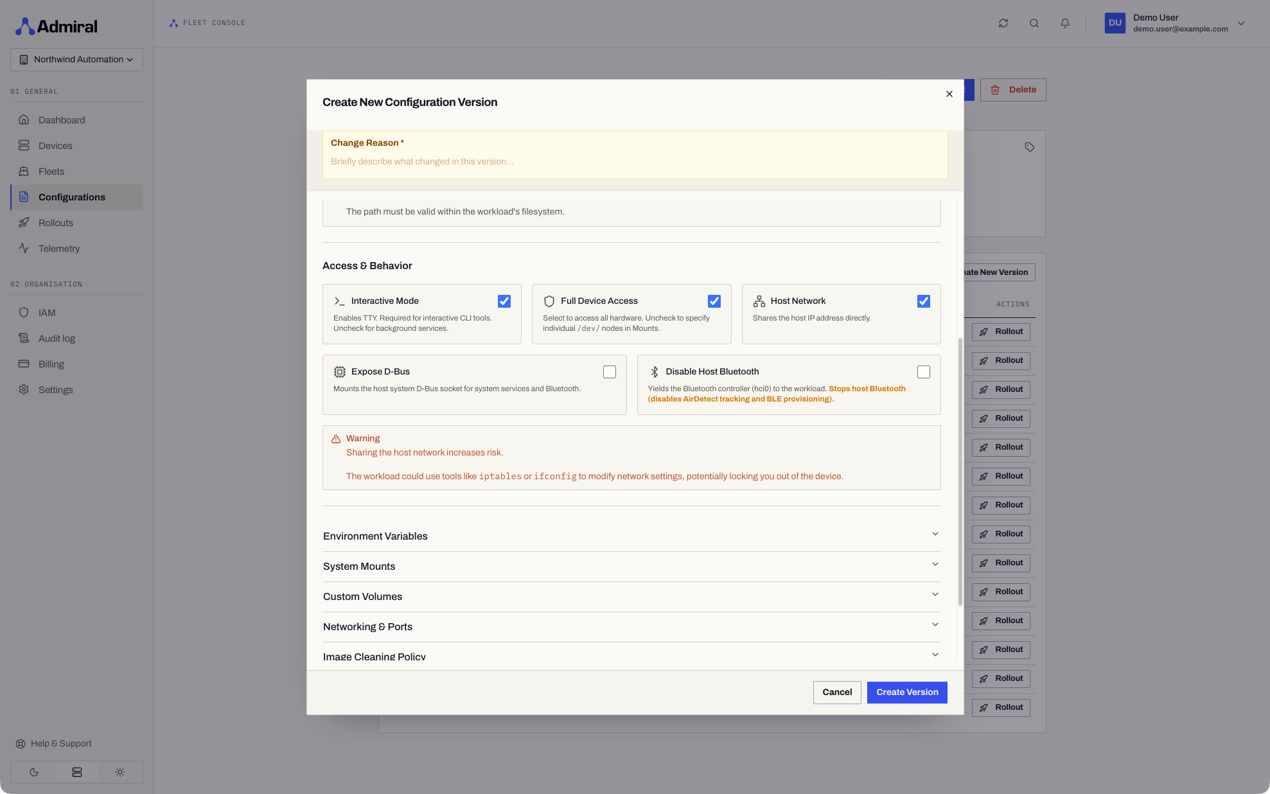This screenshot has width=1270, height=794.
Task: Open Rollouts in sidebar
Action: [x=76, y=223]
